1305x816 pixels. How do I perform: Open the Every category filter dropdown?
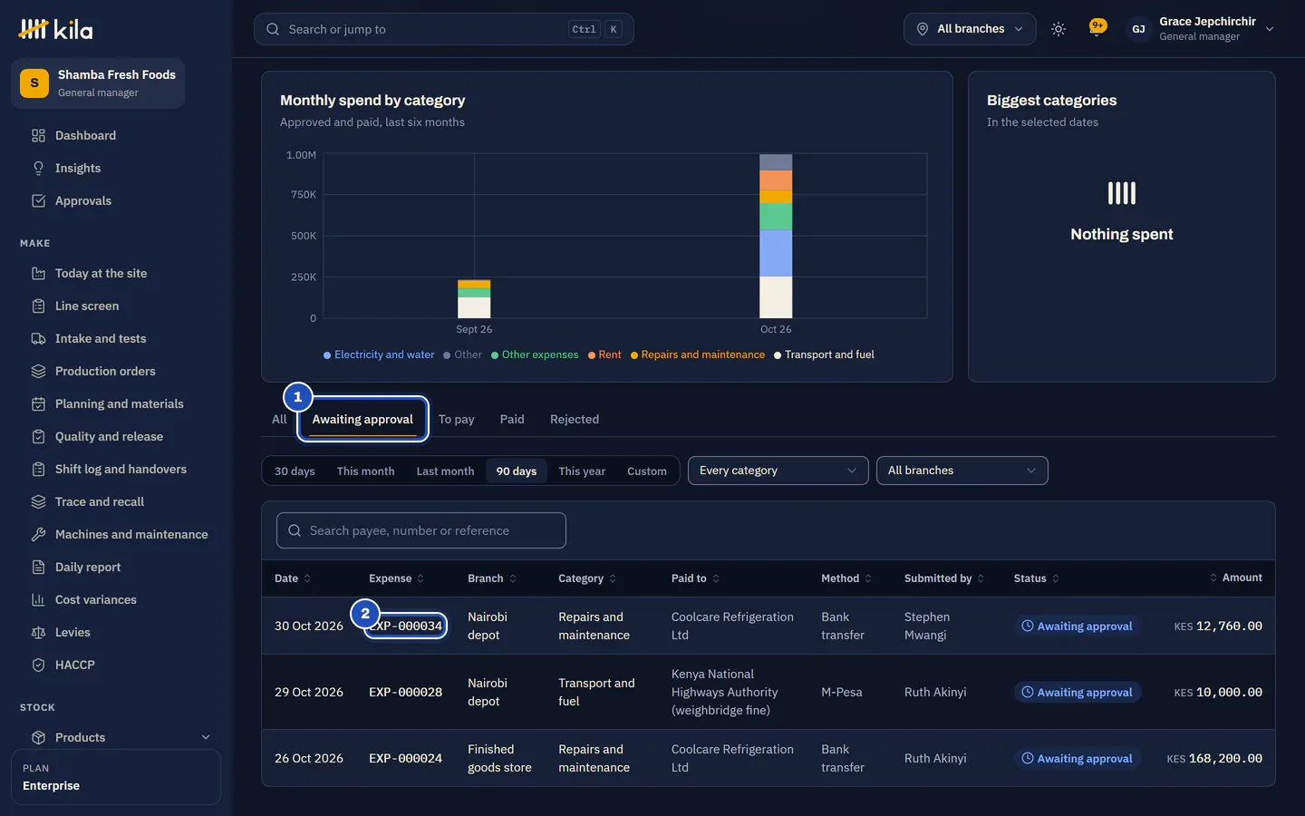click(778, 471)
